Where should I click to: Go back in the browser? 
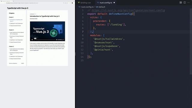(x=1, y=3)
